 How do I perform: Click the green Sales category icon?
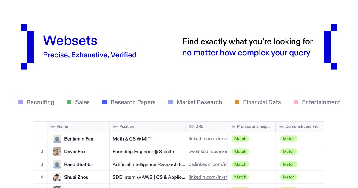[x=69, y=102]
